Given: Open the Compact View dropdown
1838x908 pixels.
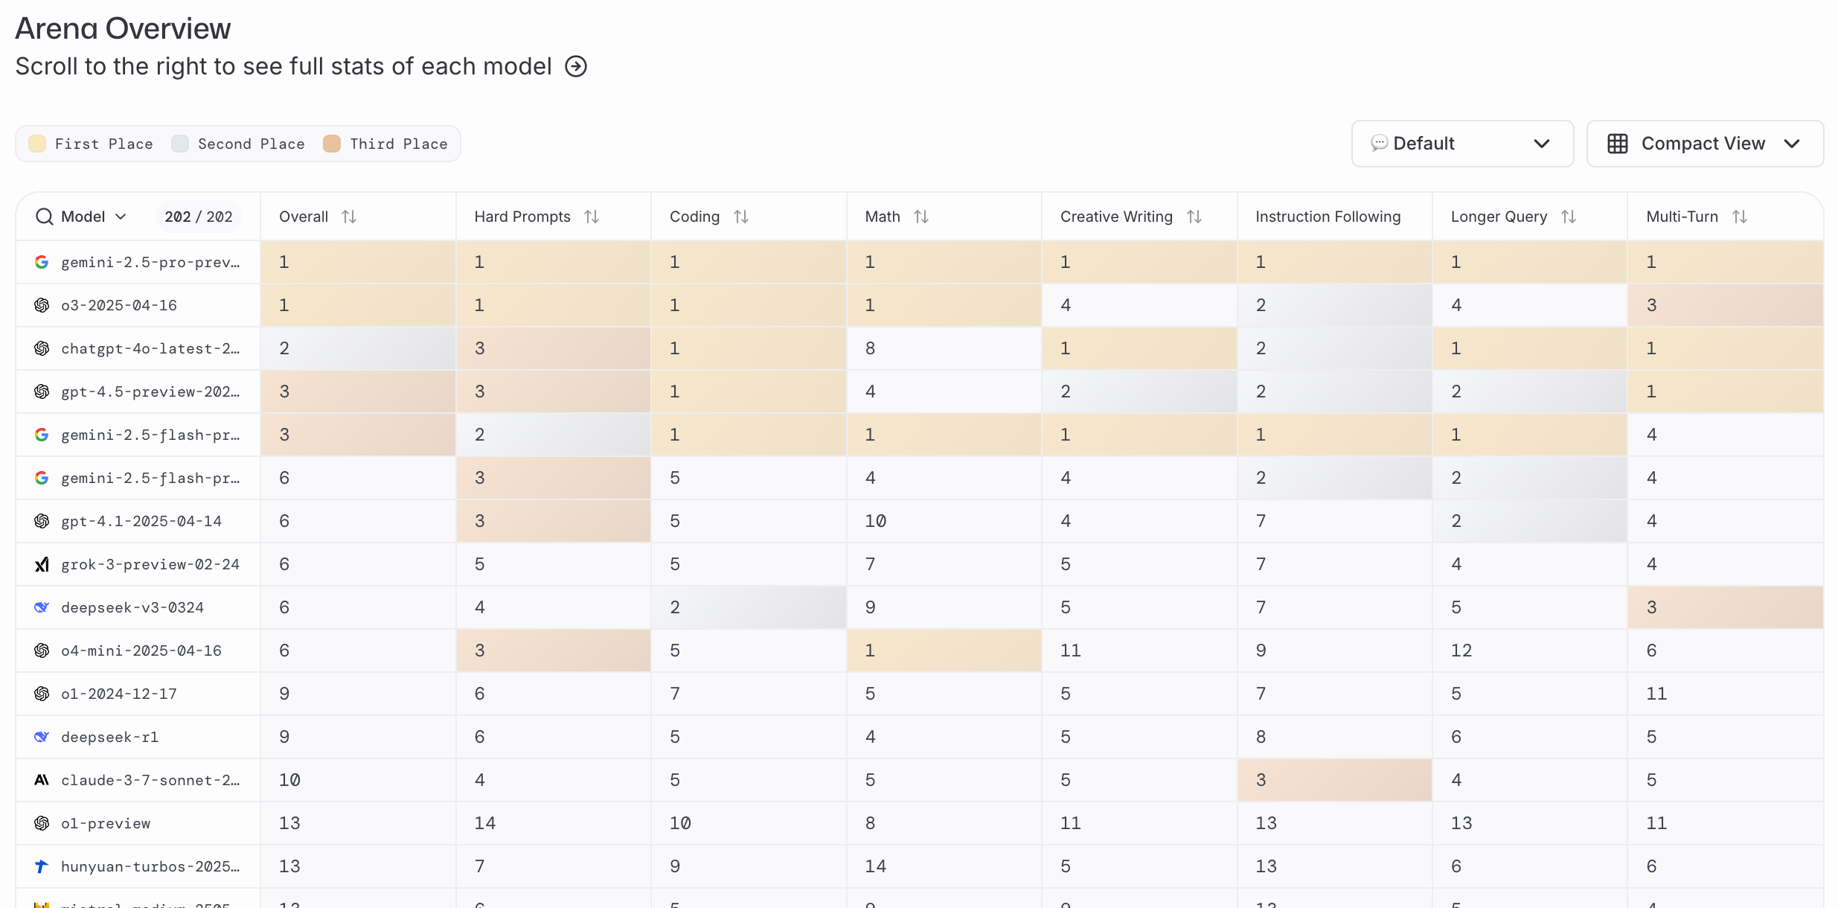Looking at the screenshot, I should pyautogui.click(x=1705, y=144).
